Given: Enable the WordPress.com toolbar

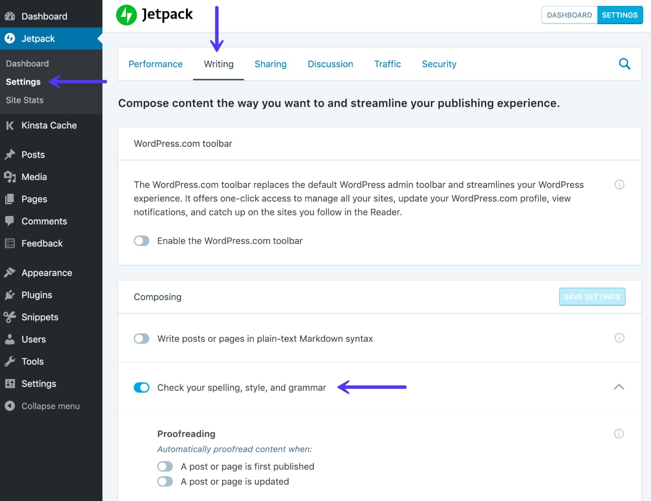Looking at the screenshot, I should [141, 241].
